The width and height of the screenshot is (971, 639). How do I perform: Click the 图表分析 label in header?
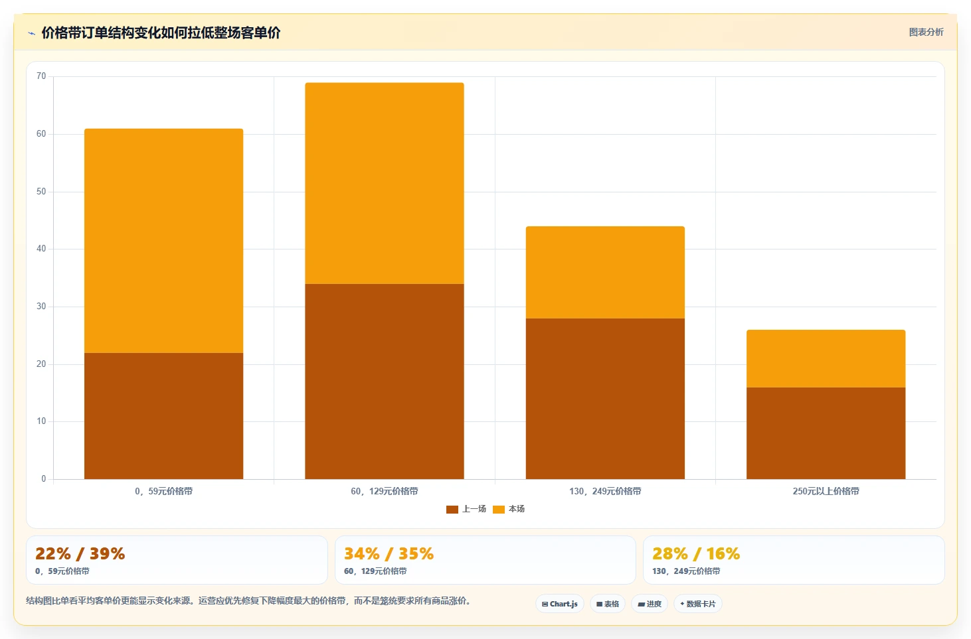point(926,32)
